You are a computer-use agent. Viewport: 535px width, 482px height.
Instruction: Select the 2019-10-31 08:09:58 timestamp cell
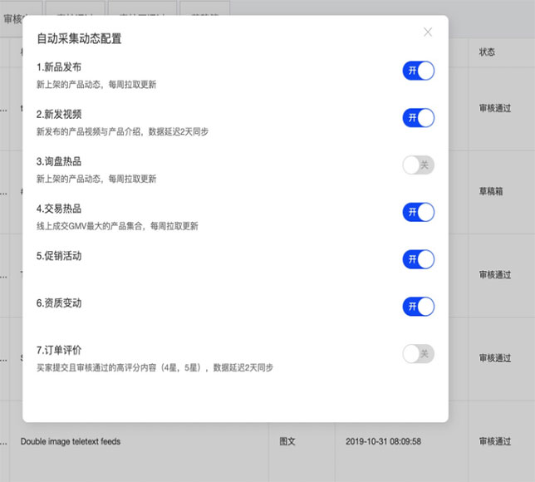pos(383,441)
